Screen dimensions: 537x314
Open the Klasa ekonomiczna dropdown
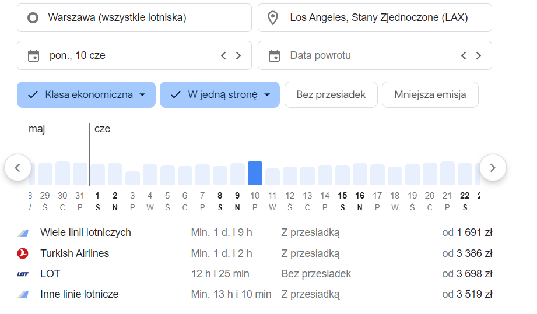point(86,95)
